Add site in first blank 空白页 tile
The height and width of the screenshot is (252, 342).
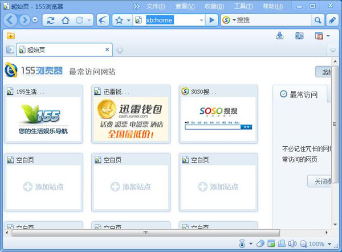44,187
